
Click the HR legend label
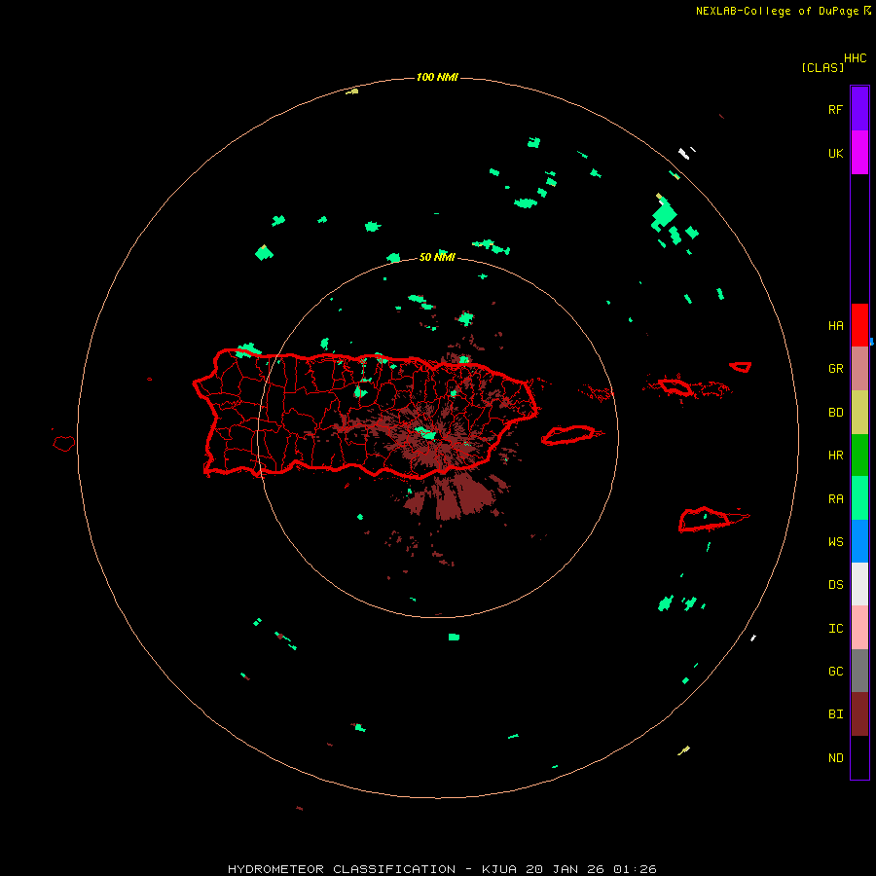[835, 456]
